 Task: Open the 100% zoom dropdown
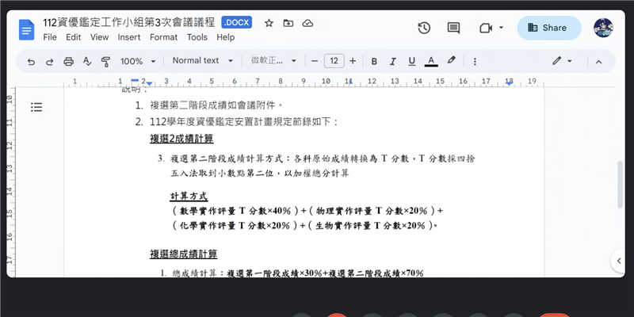(x=138, y=62)
